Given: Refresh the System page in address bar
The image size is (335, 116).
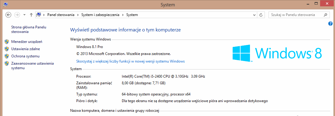Looking at the screenshot, I should pos(261,15).
